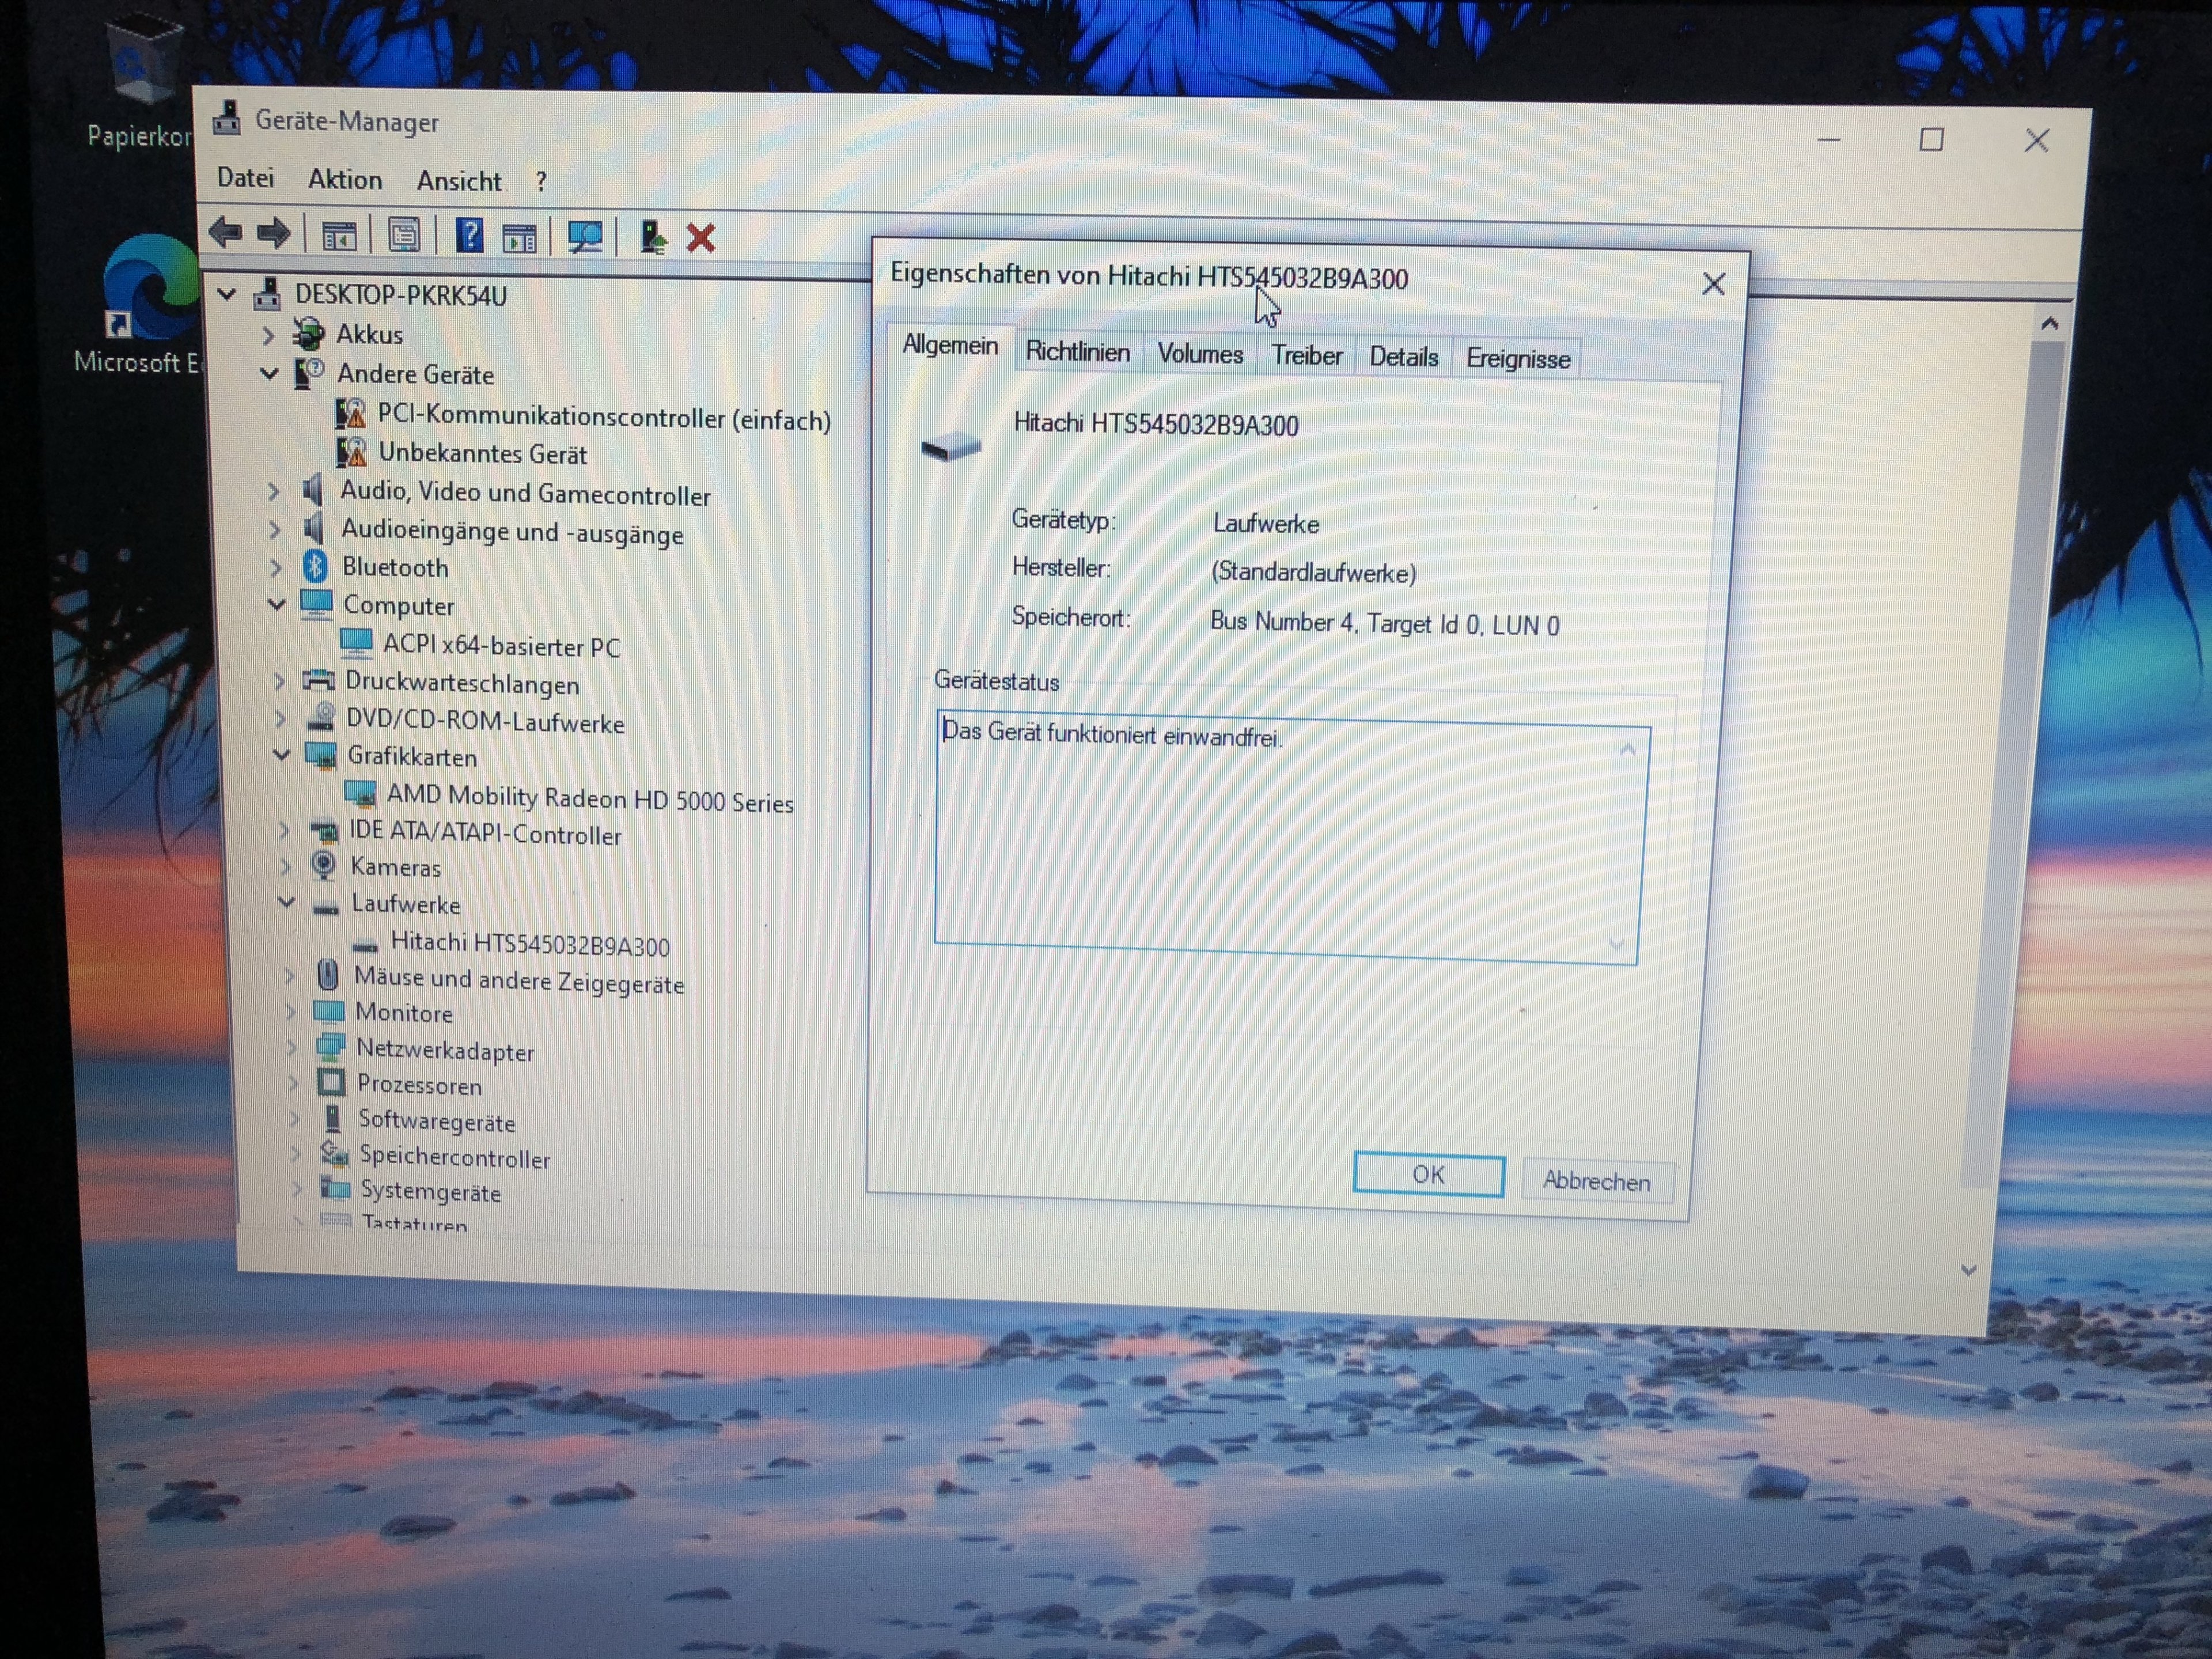Expand the Kameras node arrow
2212x1659 pixels.
285,866
